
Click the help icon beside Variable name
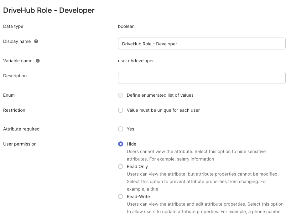pos(38,61)
